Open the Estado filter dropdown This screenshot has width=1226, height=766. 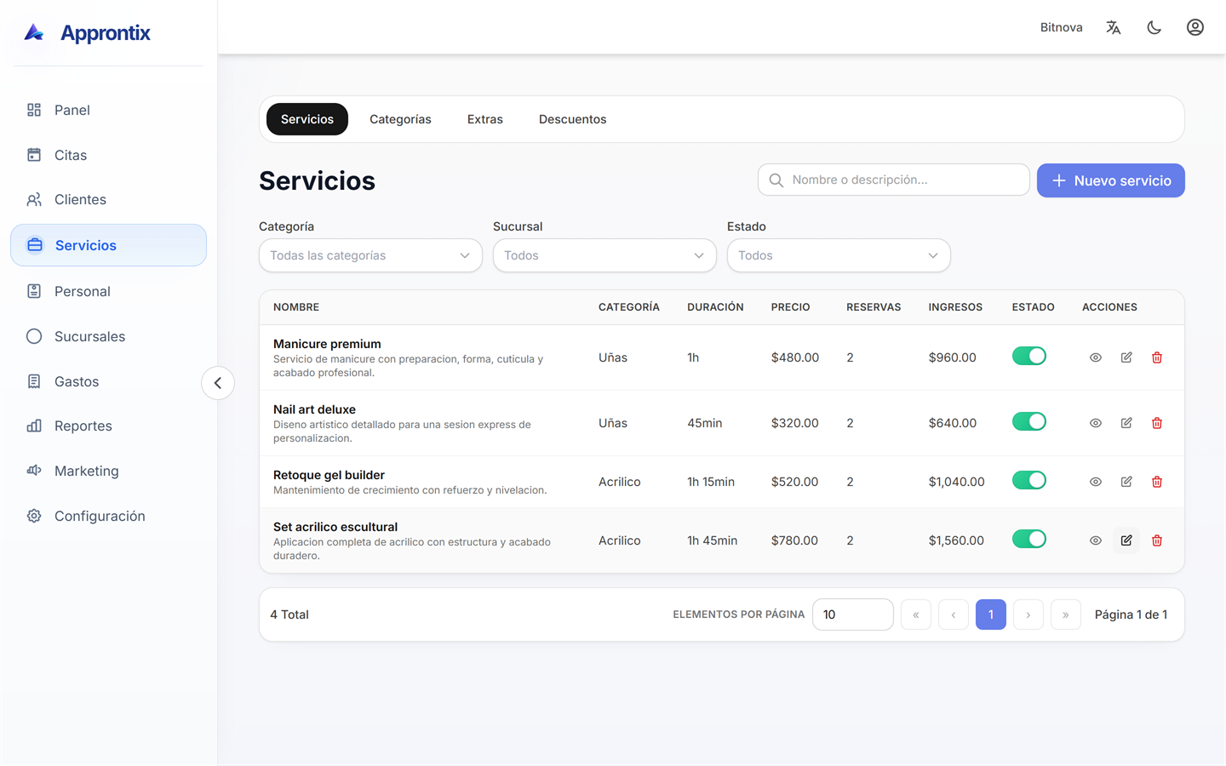[x=839, y=255]
